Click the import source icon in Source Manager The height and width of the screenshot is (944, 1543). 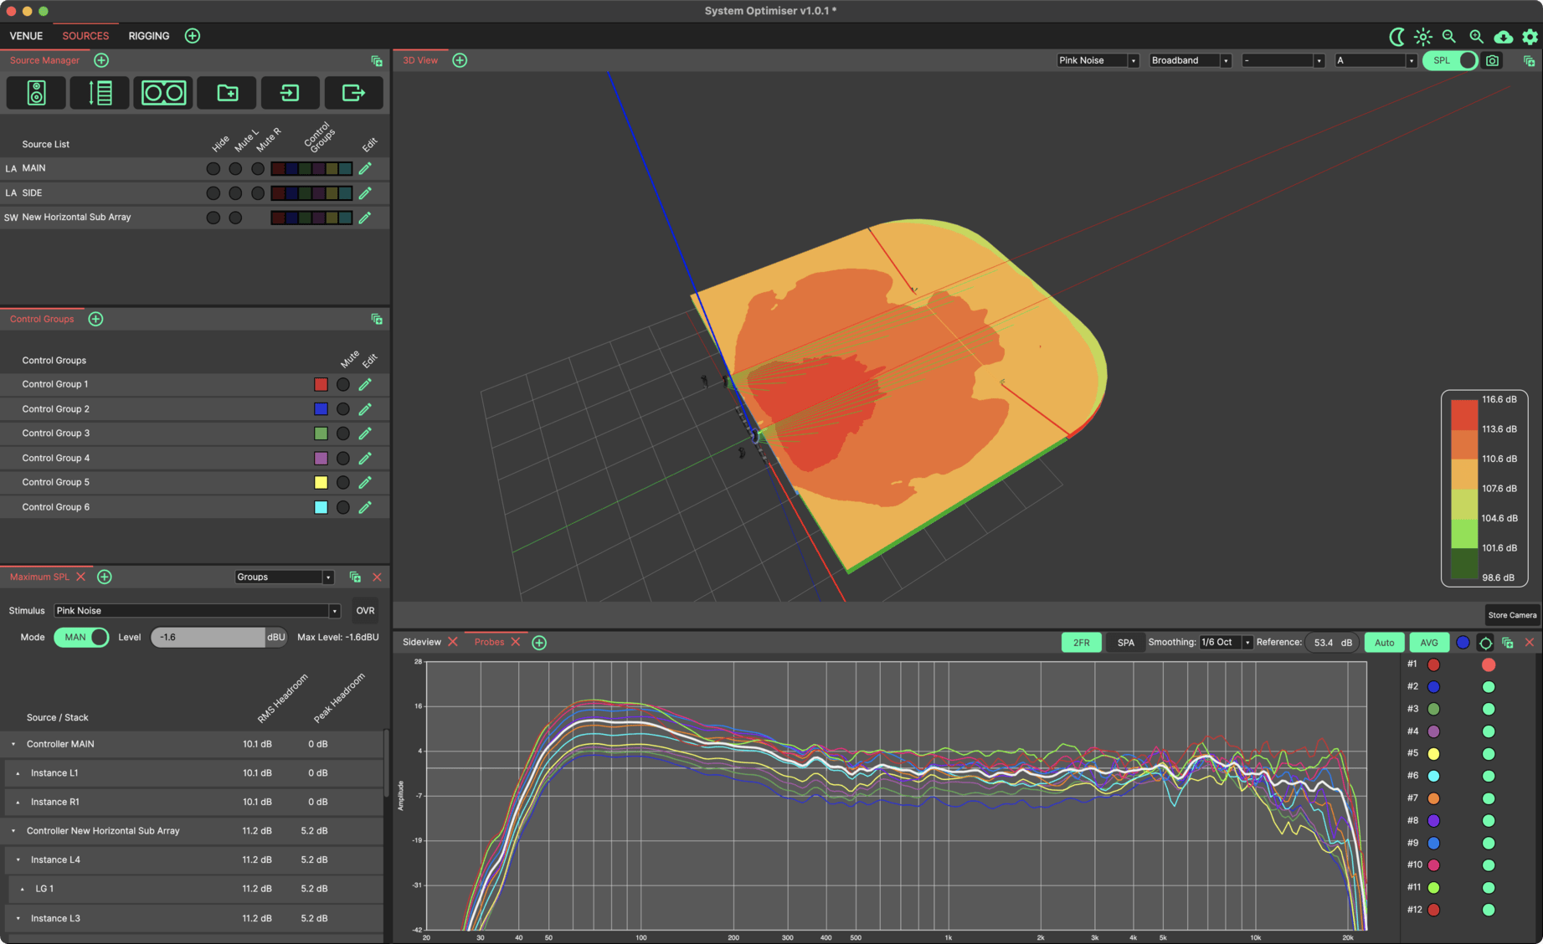290,92
